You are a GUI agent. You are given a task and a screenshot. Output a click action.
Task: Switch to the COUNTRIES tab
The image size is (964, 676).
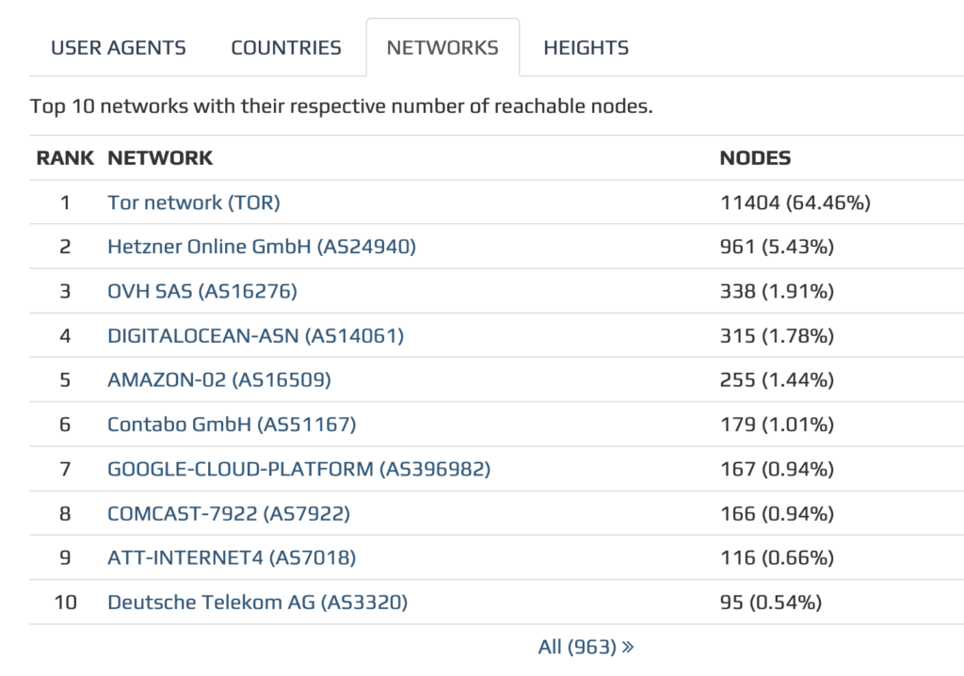pos(286,47)
